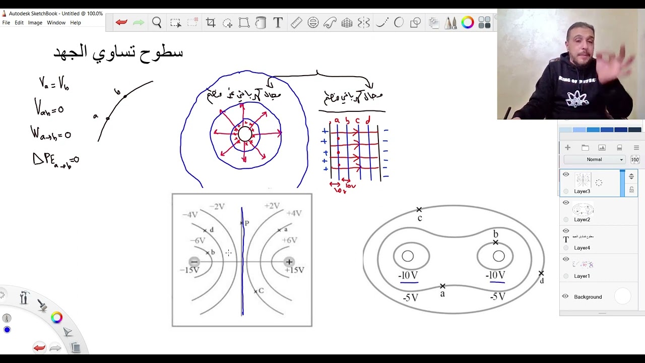Open the Image menu

click(35, 23)
